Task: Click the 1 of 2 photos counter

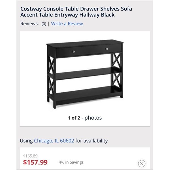Action: [x=85, y=118]
